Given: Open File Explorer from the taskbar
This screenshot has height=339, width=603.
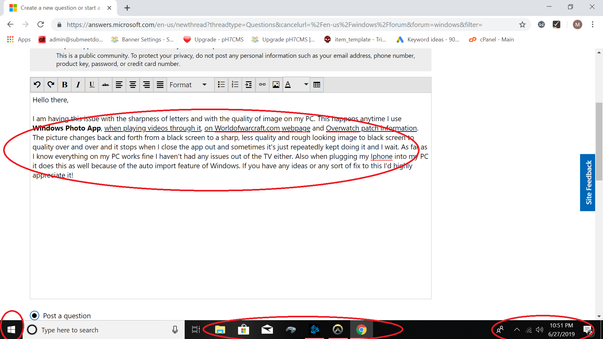Looking at the screenshot, I should (220, 330).
